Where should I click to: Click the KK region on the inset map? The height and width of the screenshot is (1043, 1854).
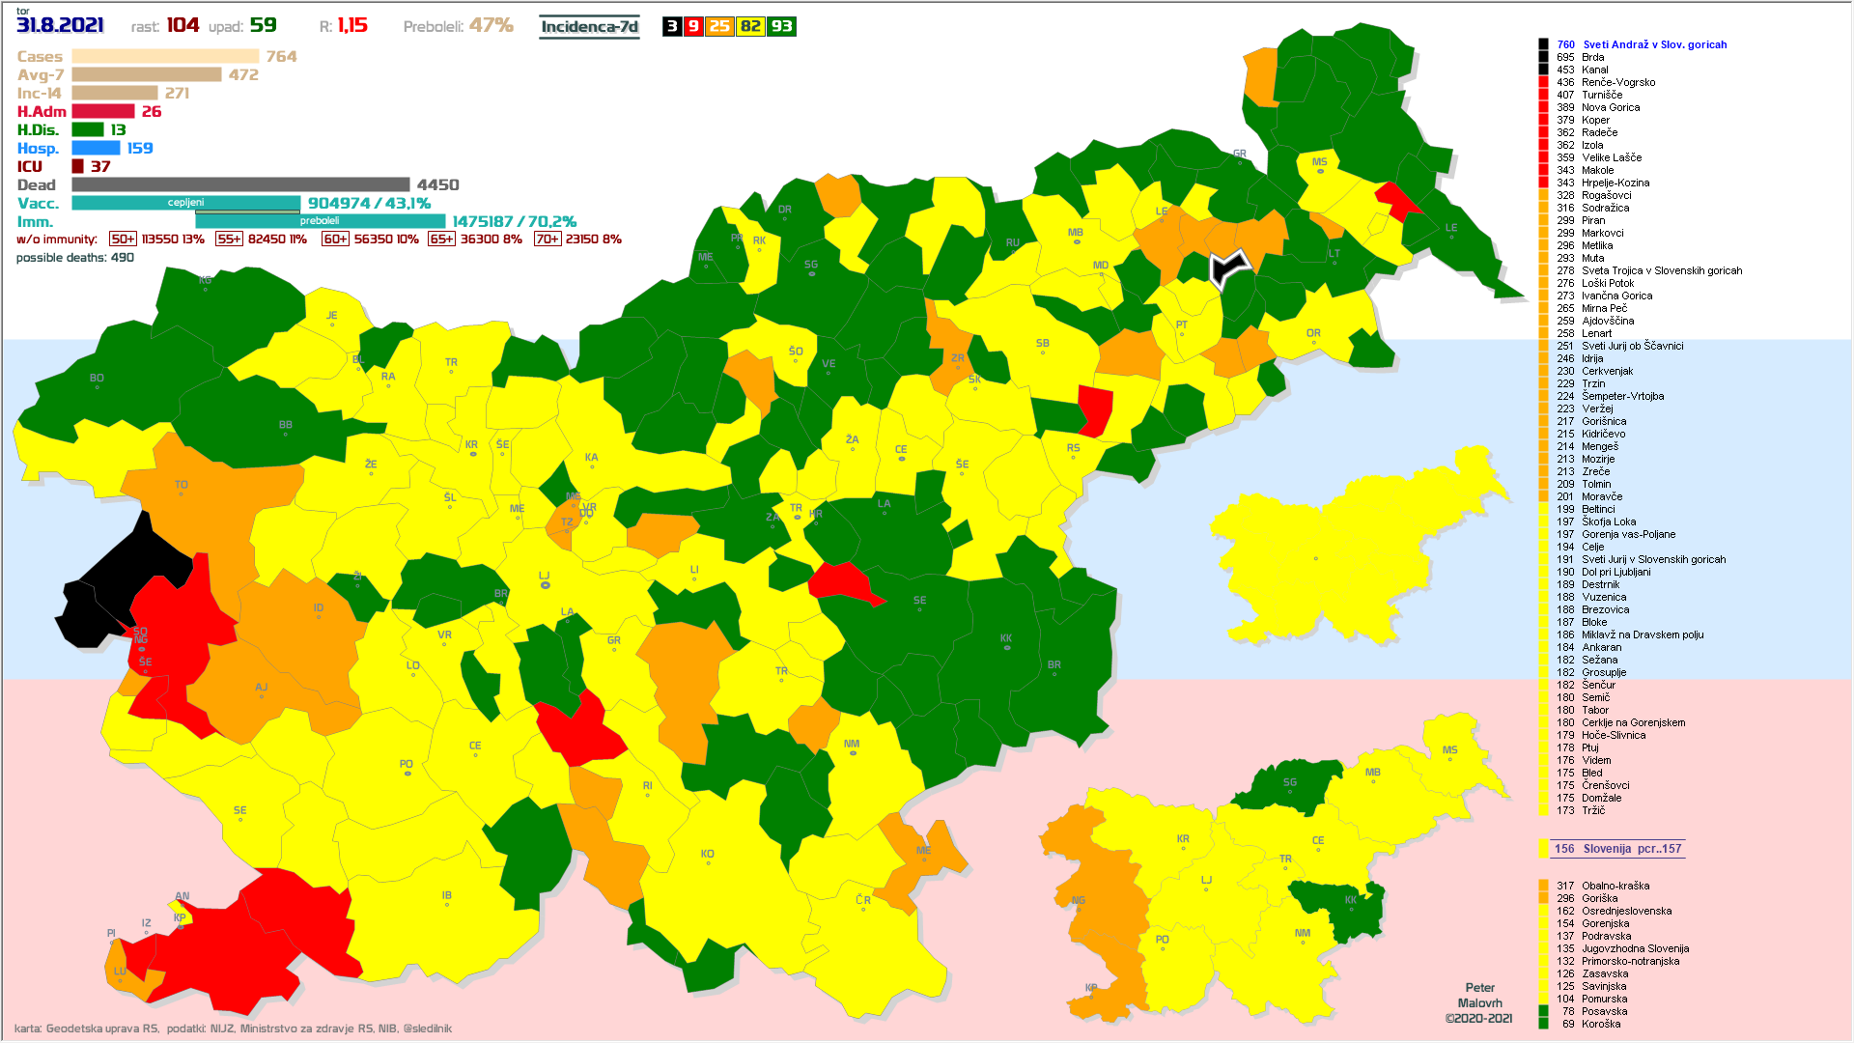[1349, 908]
